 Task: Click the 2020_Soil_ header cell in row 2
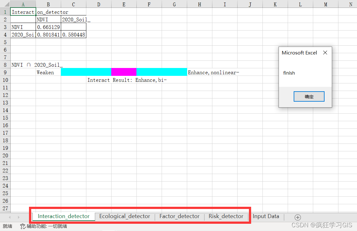pyautogui.click(x=73, y=20)
